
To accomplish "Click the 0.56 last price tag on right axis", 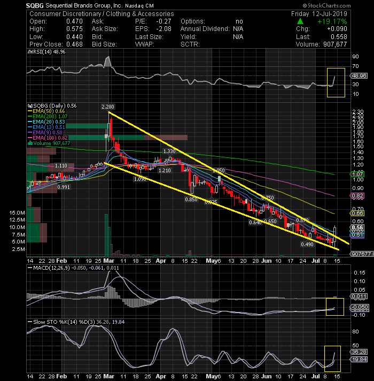I will pos(357,227).
